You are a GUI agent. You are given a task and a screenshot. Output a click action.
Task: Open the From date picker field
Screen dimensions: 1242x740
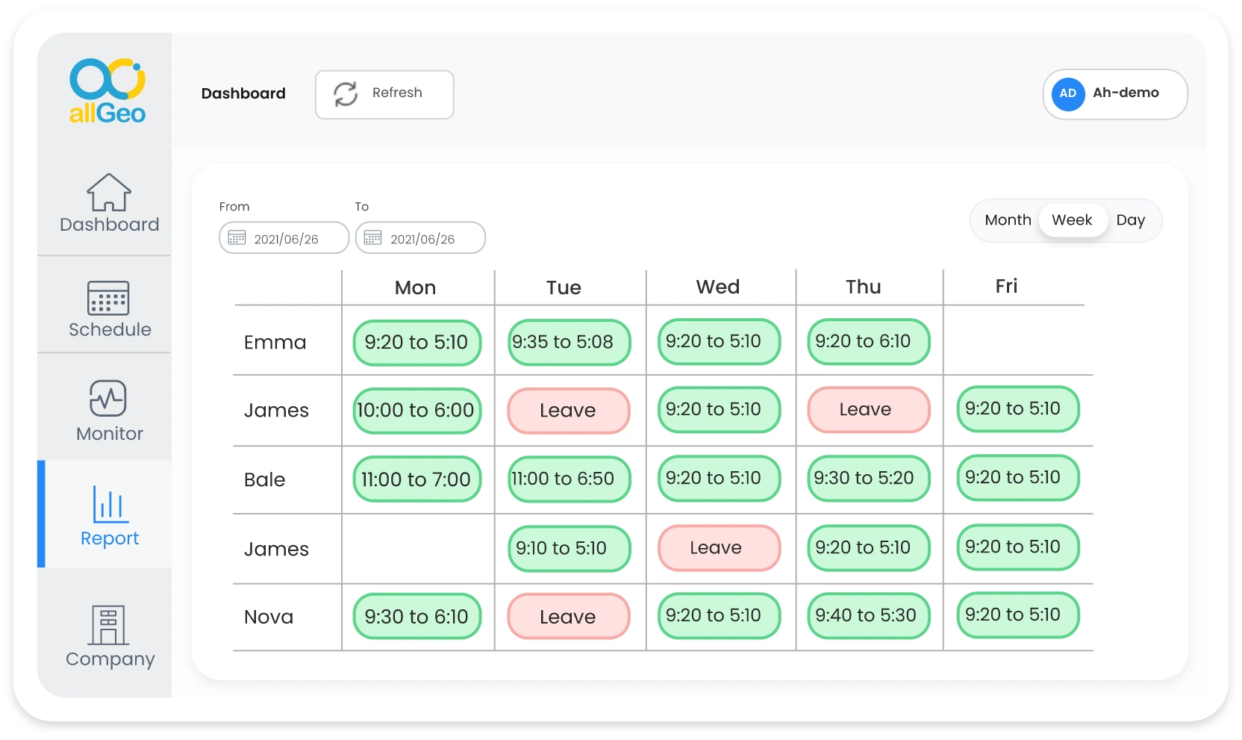284,238
